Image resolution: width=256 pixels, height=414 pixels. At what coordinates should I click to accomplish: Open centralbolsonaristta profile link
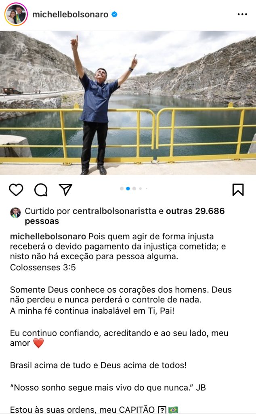(114, 211)
